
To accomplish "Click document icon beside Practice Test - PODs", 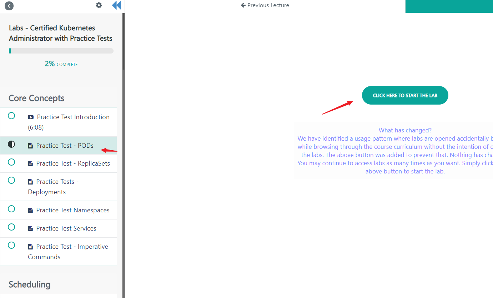I will tap(30, 146).
